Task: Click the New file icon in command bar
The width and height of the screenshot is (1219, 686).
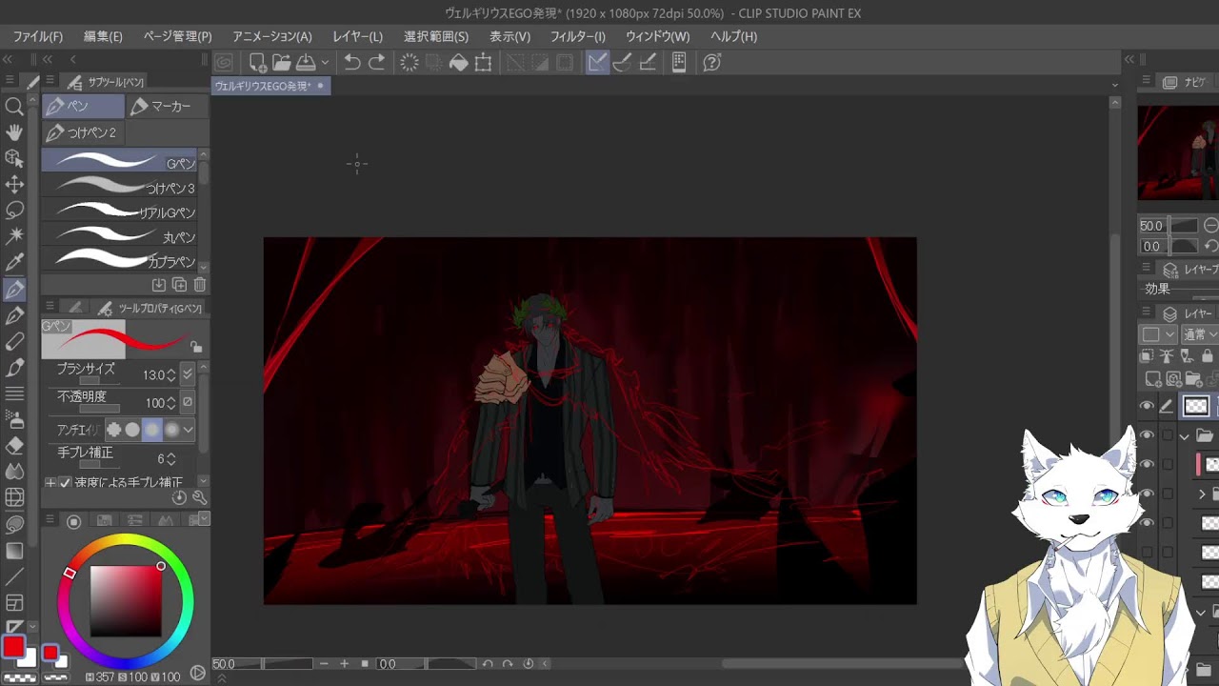Action: pyautogui.click(x=257, y=63)
